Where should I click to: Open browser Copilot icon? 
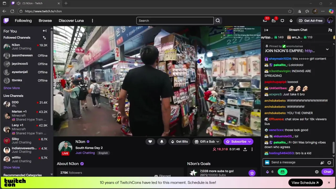[331, 11]
